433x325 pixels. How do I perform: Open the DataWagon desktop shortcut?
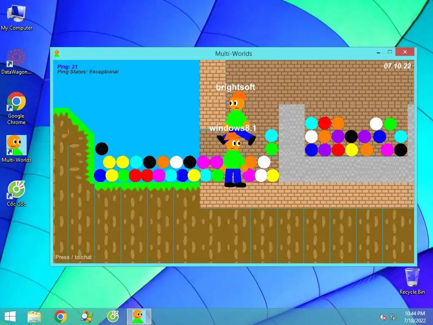point(16,61)
